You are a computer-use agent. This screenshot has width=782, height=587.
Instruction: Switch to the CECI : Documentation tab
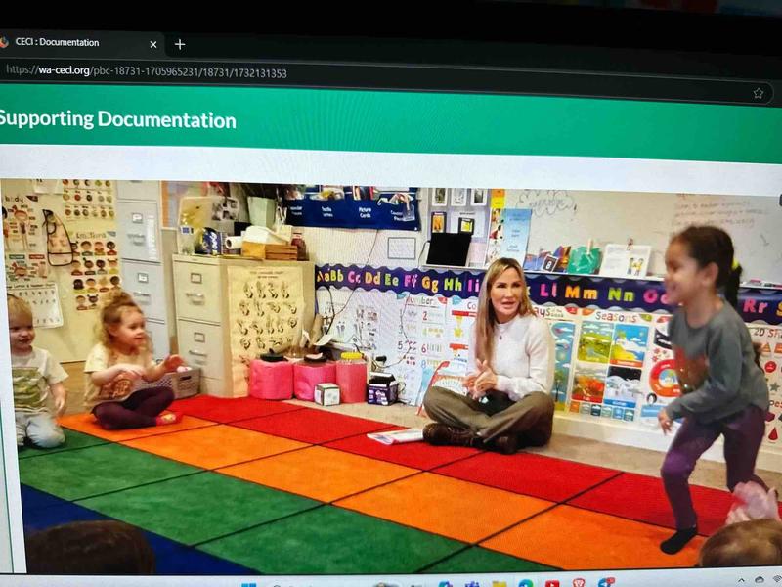click(x=59, y=43)
